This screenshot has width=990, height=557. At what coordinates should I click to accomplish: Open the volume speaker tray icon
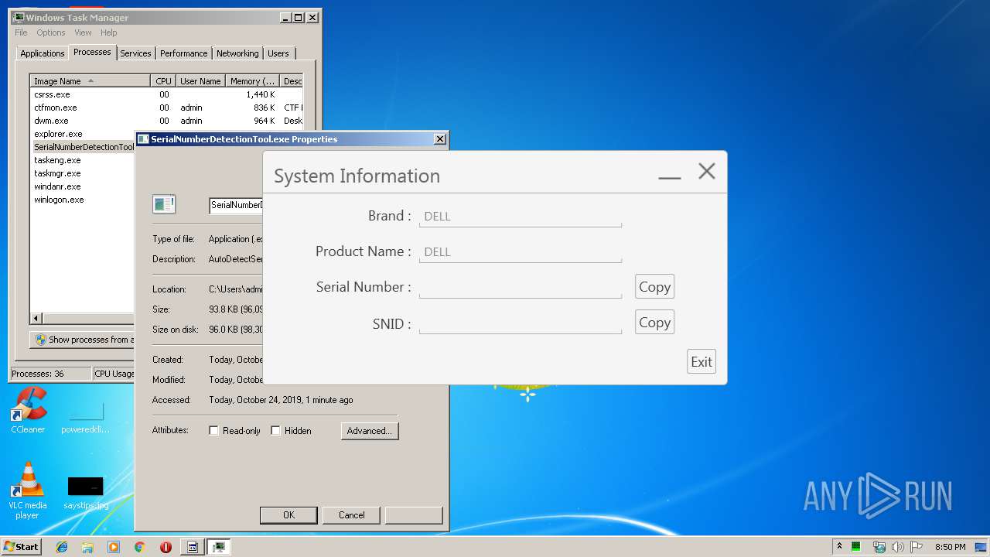(x=898, y=547)
